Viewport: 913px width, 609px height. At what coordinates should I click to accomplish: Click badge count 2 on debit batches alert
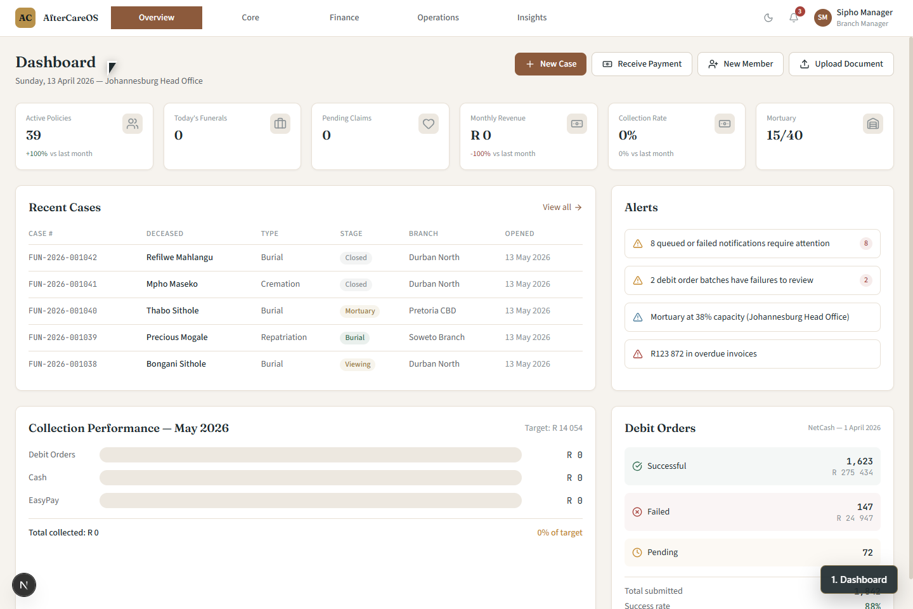point(866,280)
